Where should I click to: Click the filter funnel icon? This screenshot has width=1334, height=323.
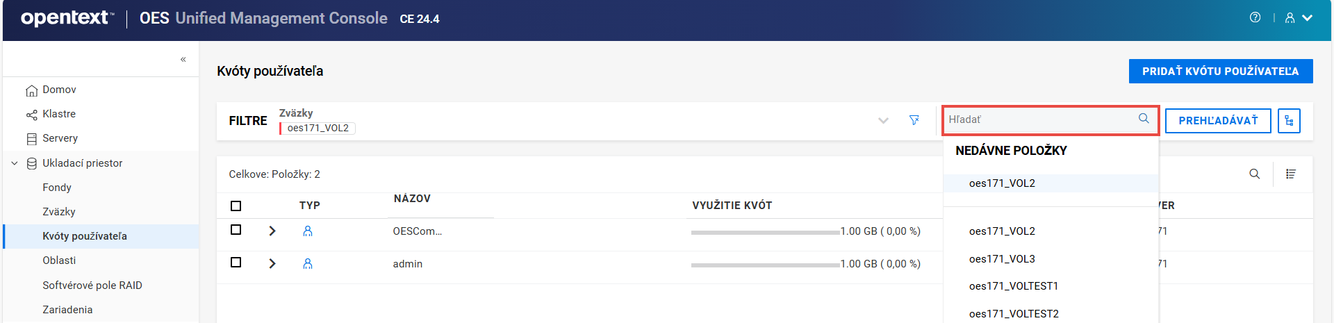(x=914, y=120)
